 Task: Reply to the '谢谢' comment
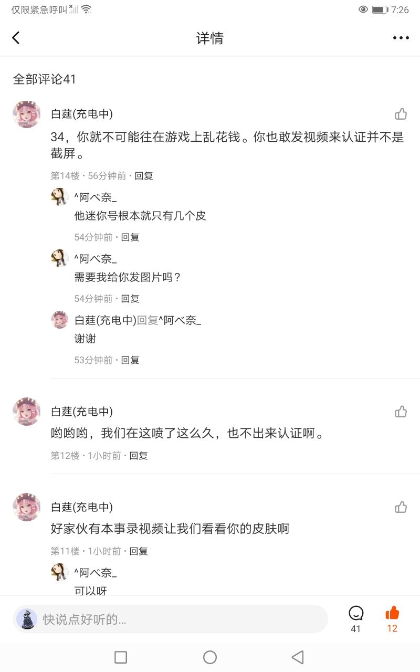tap(130, 360)
